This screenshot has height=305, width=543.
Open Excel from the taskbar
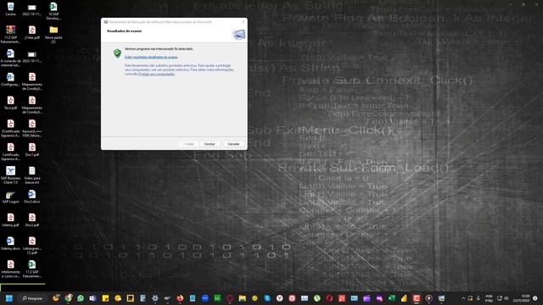pos(391,298)
